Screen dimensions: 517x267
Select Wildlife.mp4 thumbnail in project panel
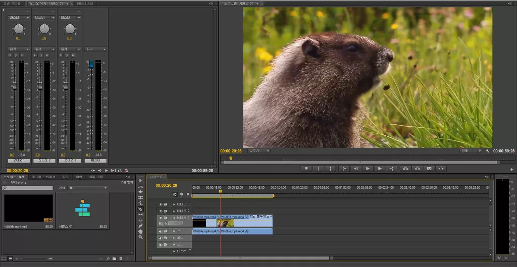coord(28,208)
